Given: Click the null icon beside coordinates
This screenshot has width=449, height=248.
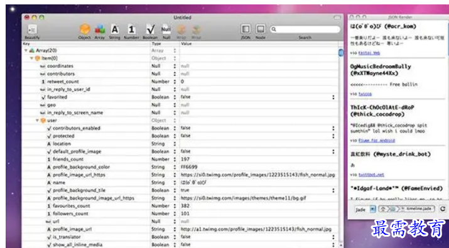Looking at the screenshot, I should 43,66.
